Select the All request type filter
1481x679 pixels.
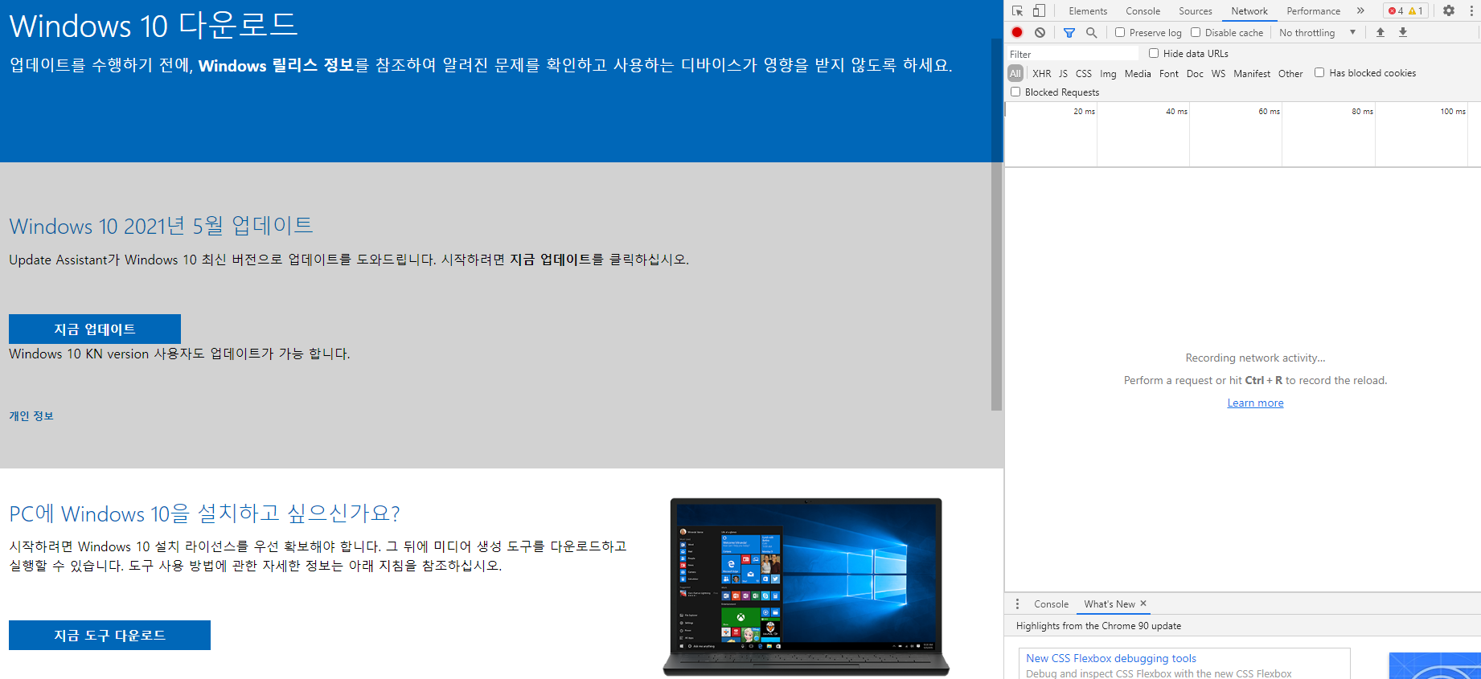(x=1015, y=73)
